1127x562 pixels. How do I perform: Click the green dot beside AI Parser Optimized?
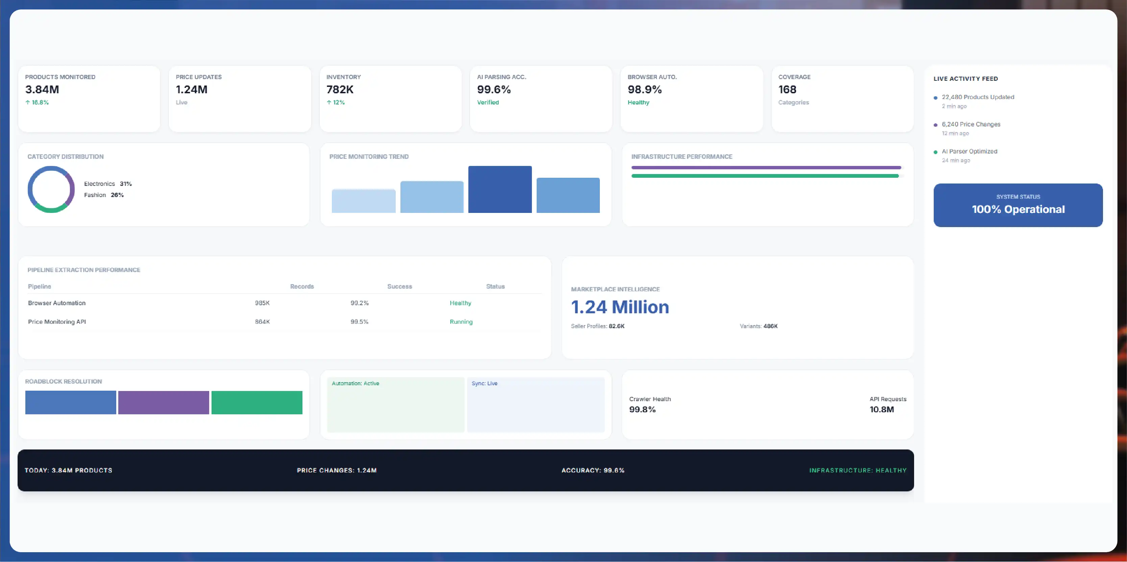[x=935, y=152]
